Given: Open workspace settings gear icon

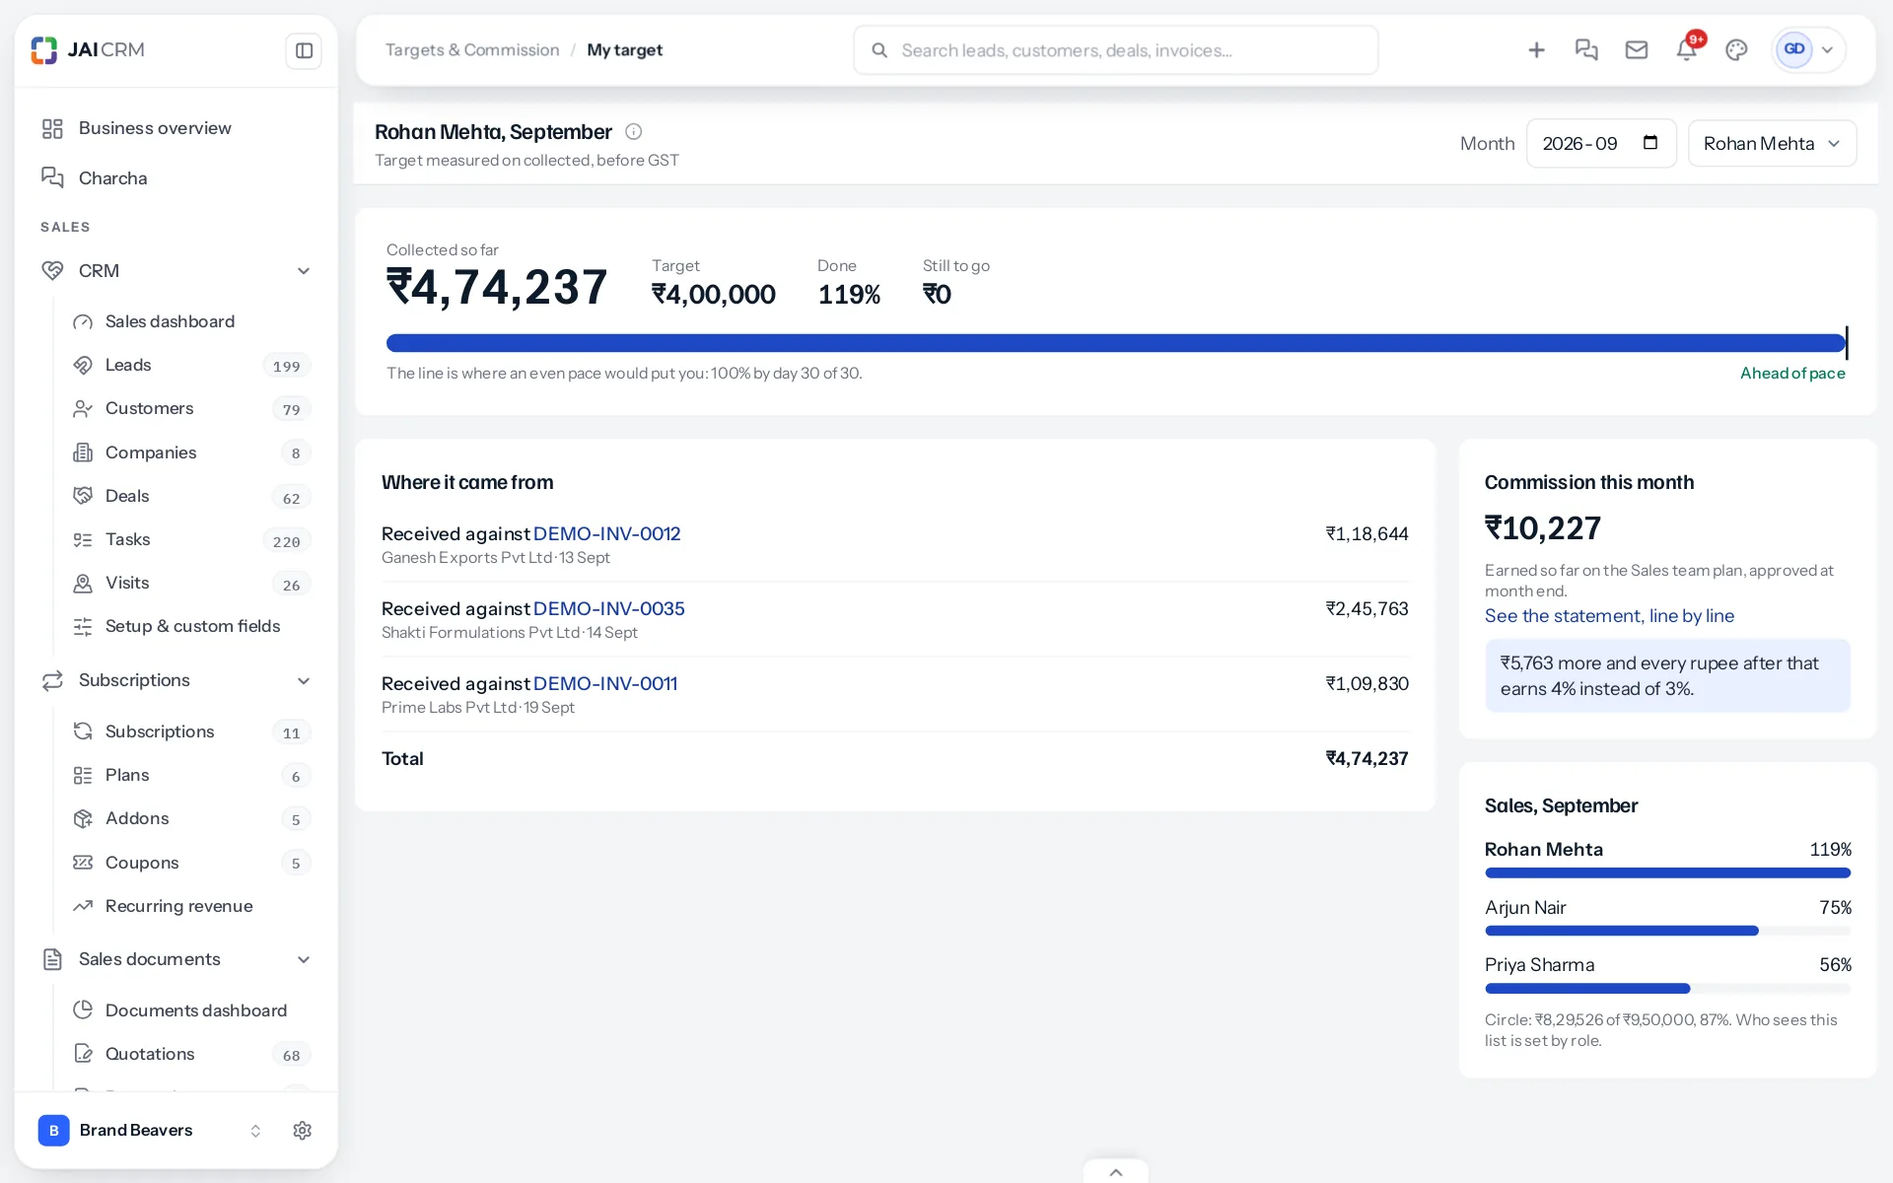Looking at the screenshot, I should (x=303, y=1131).
